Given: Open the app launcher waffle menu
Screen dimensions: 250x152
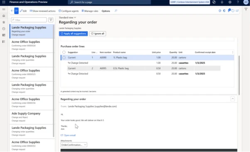Looking at the screenshot, I should [4, 2].
